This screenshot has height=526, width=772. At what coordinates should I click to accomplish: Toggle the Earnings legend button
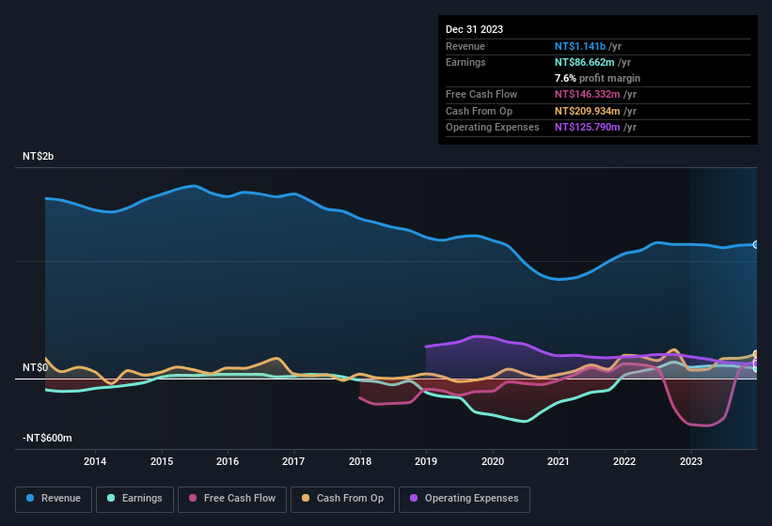pos(134,499)
